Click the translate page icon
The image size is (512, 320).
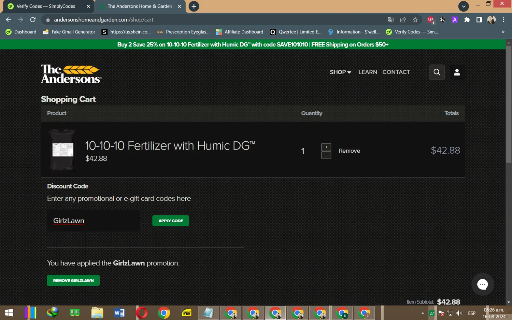[x=391, y=20]
